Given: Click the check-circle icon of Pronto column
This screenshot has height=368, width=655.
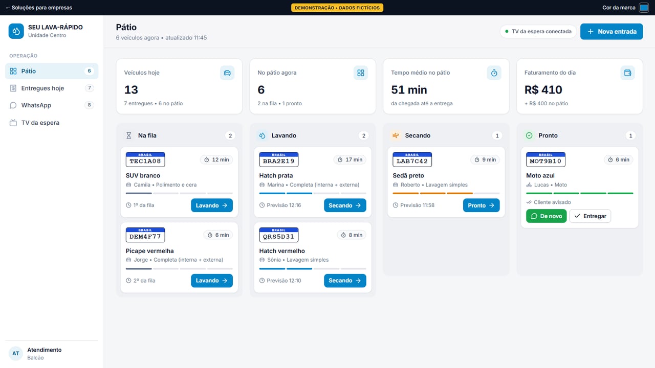Looking at the screenshot, I should point(529,135).
